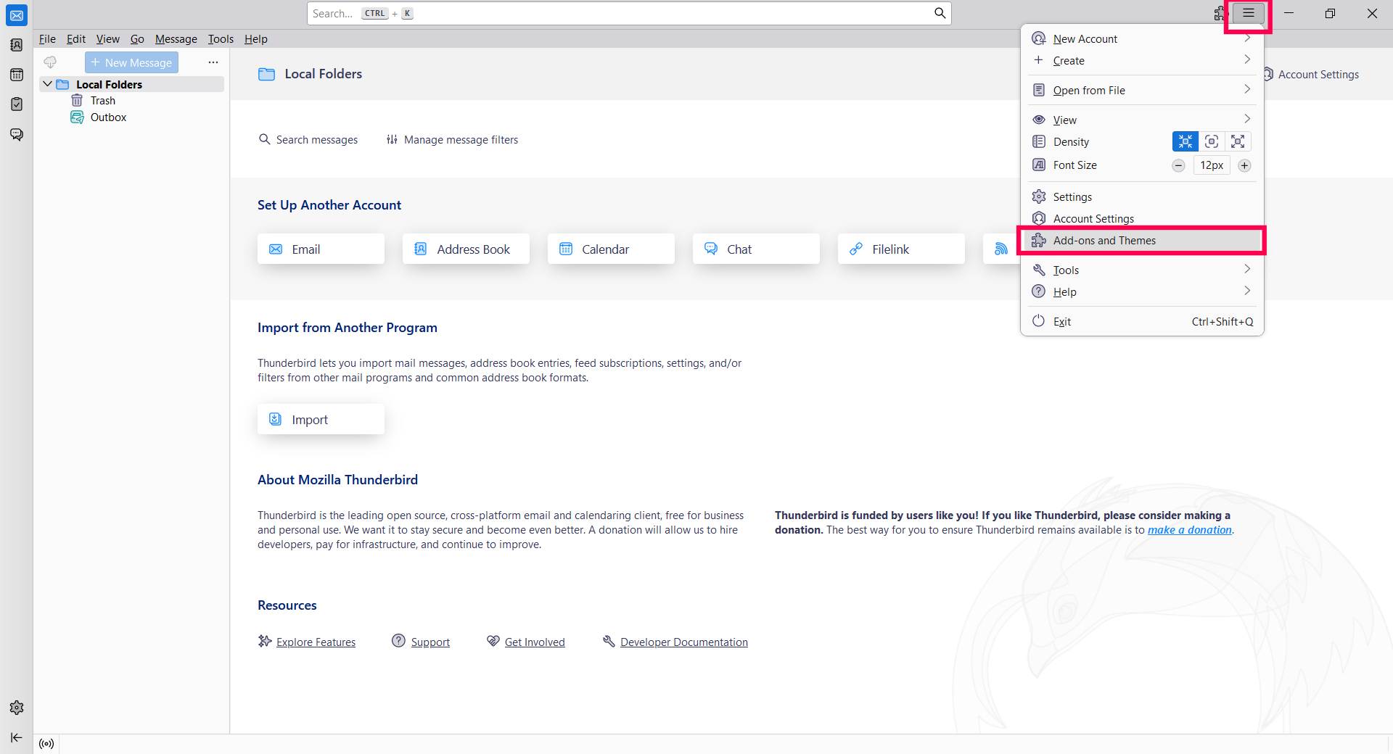Open the Tasks space icon
Viewport: 1393px width, 754px height.
pyautogui.click(x=17, y=104)
